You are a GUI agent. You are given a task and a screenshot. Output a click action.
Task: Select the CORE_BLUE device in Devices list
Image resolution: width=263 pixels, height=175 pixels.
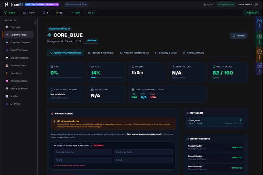215,122
